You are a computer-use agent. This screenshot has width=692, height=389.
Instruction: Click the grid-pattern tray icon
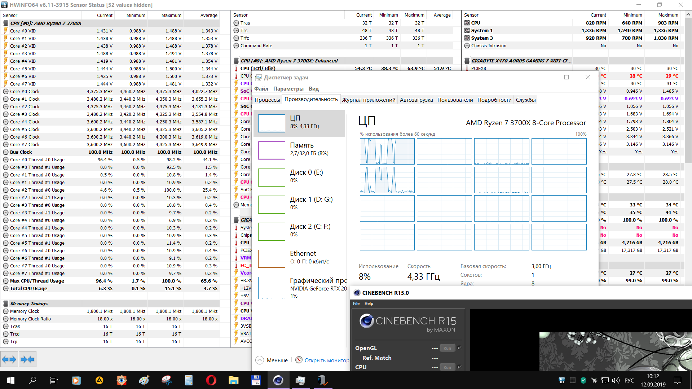[x=572, y=380]
